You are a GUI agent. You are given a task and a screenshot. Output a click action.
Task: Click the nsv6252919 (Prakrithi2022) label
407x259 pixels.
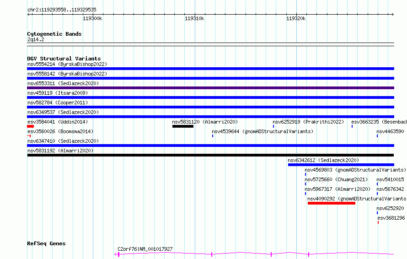(x=308, y=122)
